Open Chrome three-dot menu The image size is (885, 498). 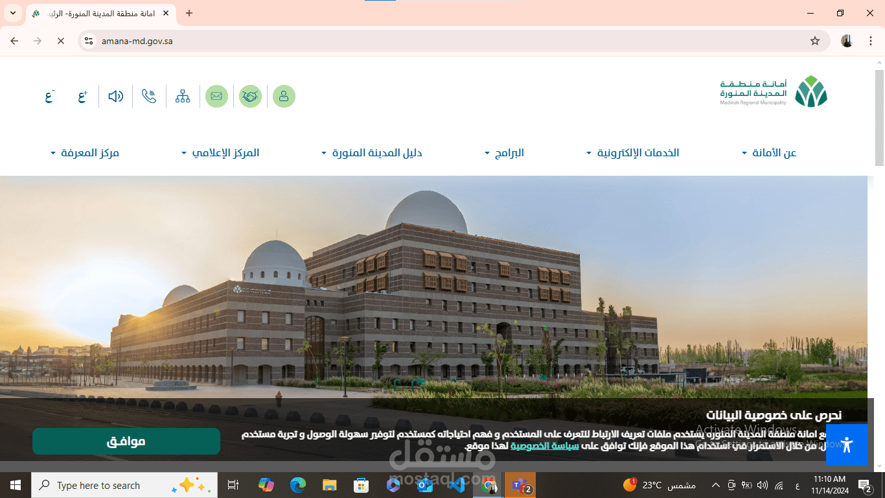(x=870, y=41)
